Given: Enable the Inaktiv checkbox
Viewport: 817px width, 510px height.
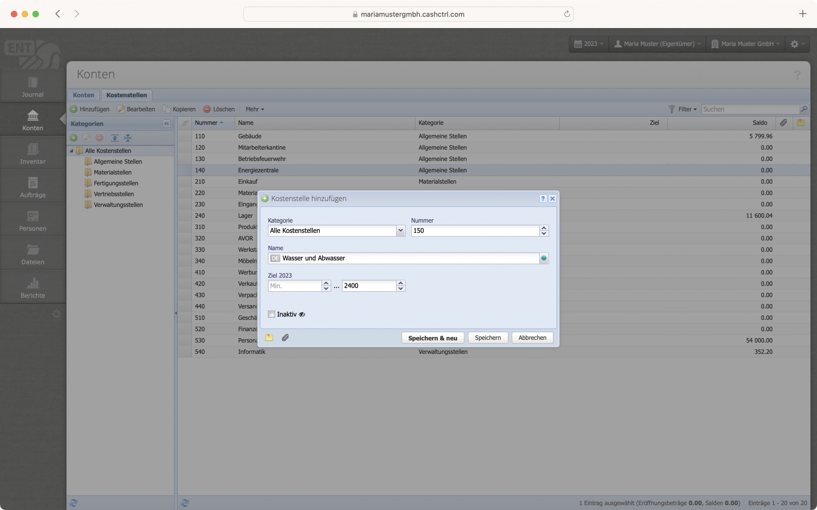Looking at the screenshot, I should (272, 314).
